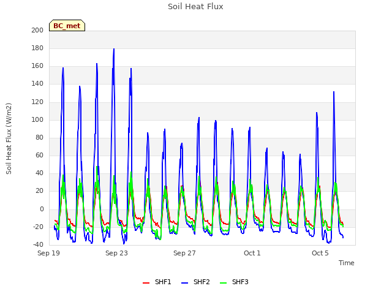Click the Oct 5 x-axis tick label

tap(320, 253)
